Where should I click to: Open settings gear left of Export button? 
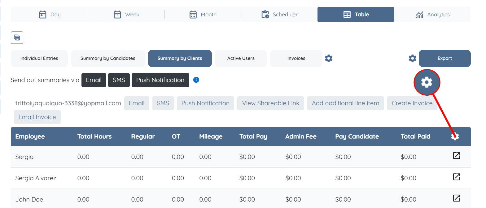tap(412, 58)
